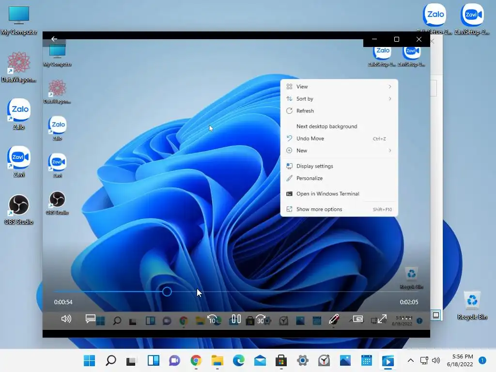Open the pencil edit menu in player
The image size is (496, 372).
pos(334,319)
